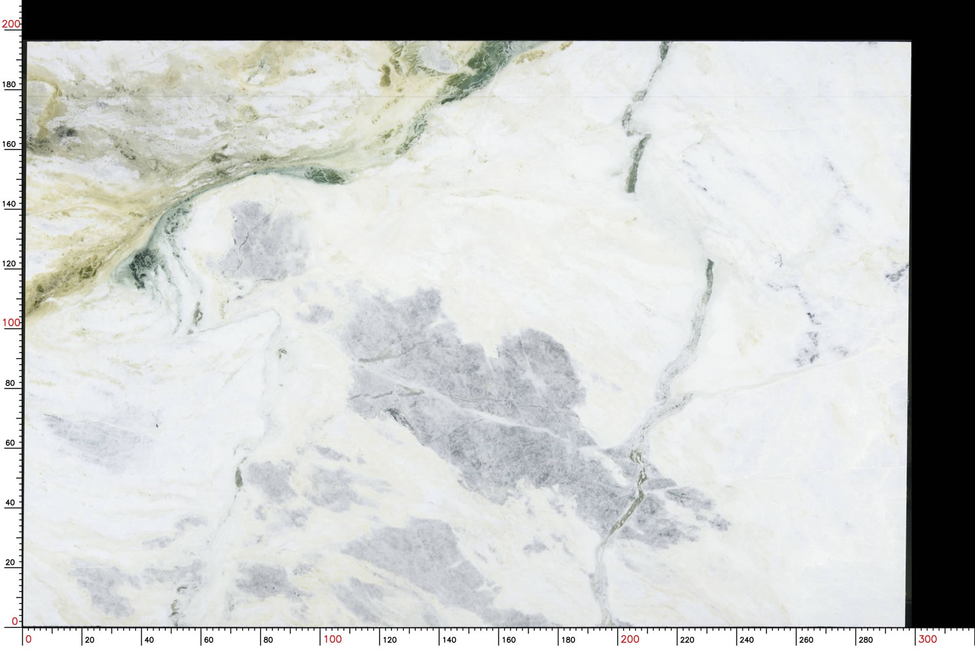Click the 120 label on the left ruler
975x650 pixels.
[10, 263]
